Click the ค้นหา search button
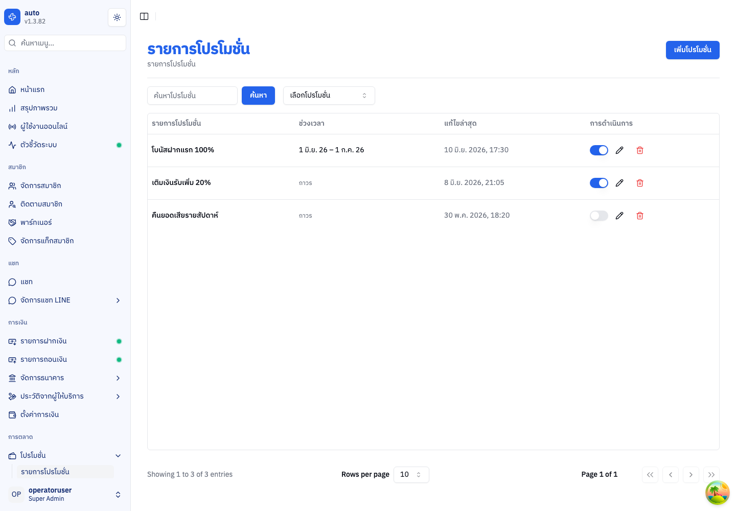Screen dimensions: 736x511 258,96
